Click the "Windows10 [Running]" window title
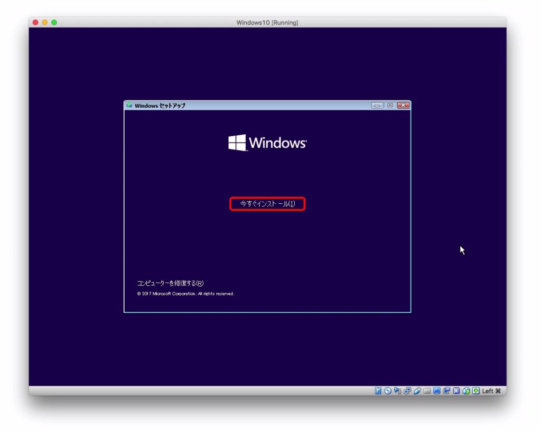Viewport: 541px width, 430px height. (267, 22)
